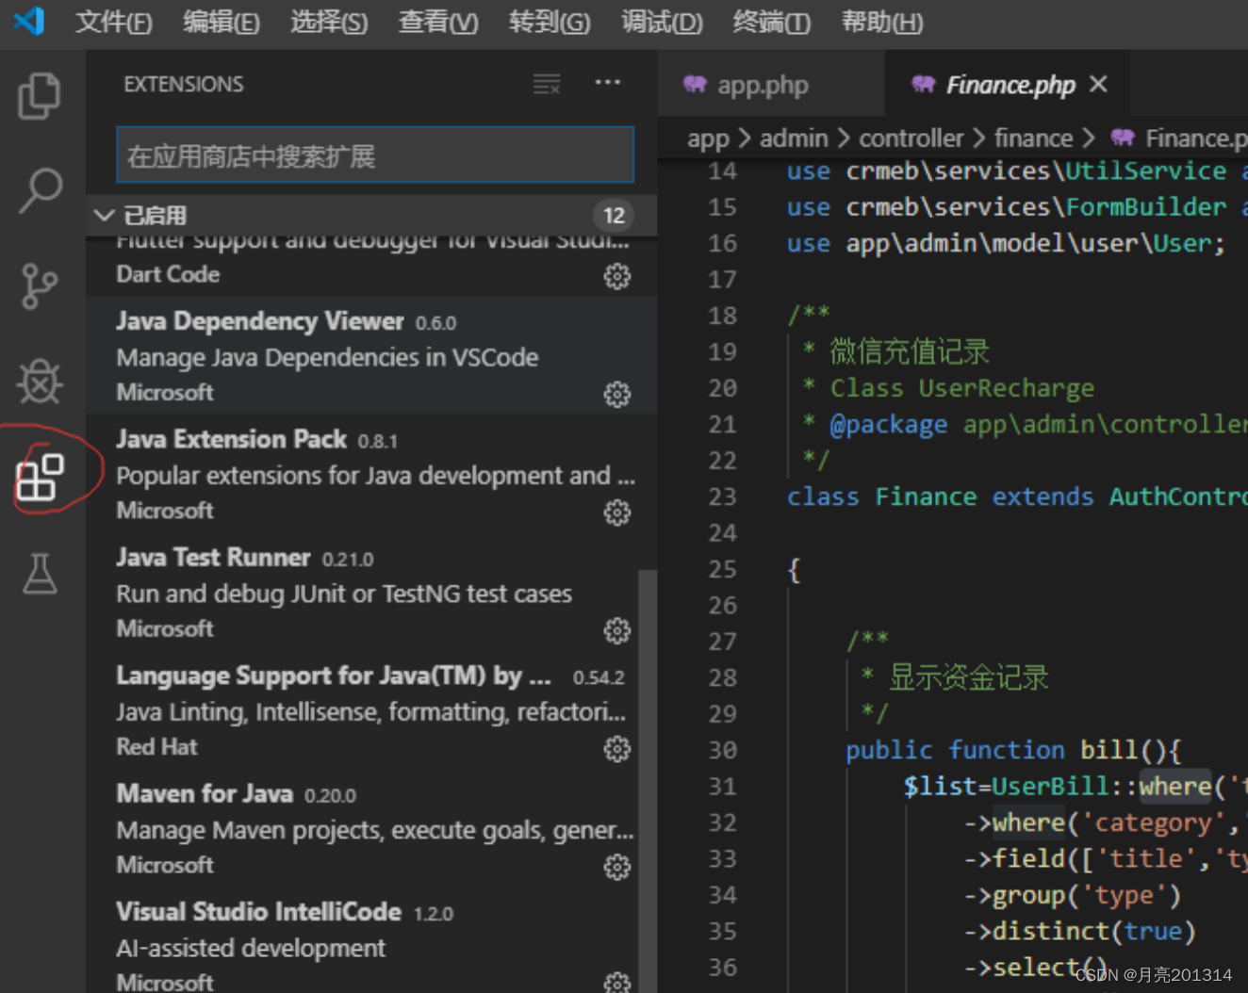Open manage gear for Java Test Runner
Image resolution: width=1248 pixels, height=993 pixels.
tap(617, 630)
